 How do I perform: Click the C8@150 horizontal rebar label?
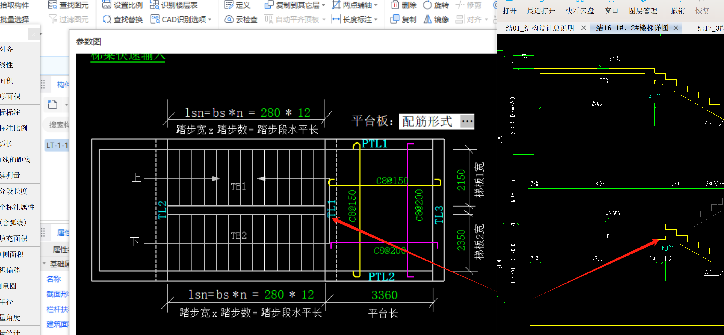point(392,181)
